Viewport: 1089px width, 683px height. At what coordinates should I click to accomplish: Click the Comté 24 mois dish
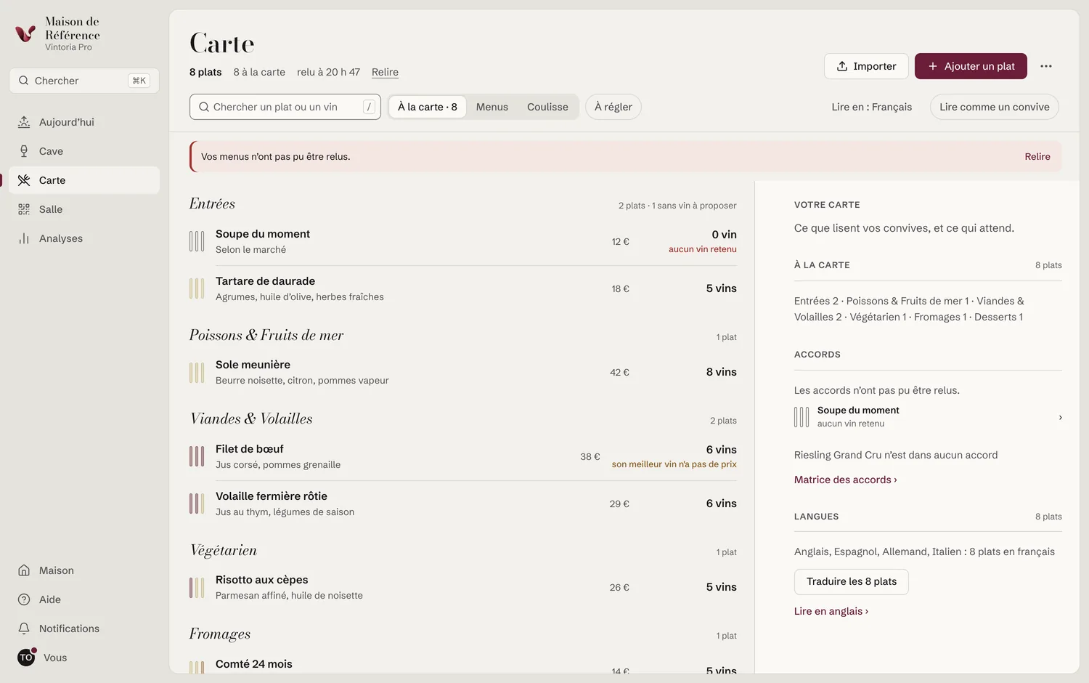point(254,664)
